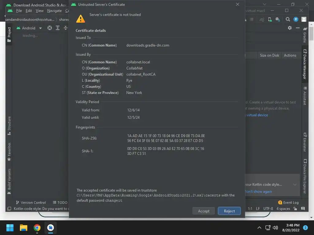Reject the untrusted server certificate
The width and height of the screenshot is (314, 235).
tap(229, 211)
